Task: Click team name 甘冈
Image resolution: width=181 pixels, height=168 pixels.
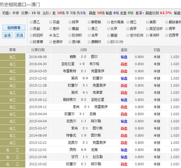Action: point(75,157)
